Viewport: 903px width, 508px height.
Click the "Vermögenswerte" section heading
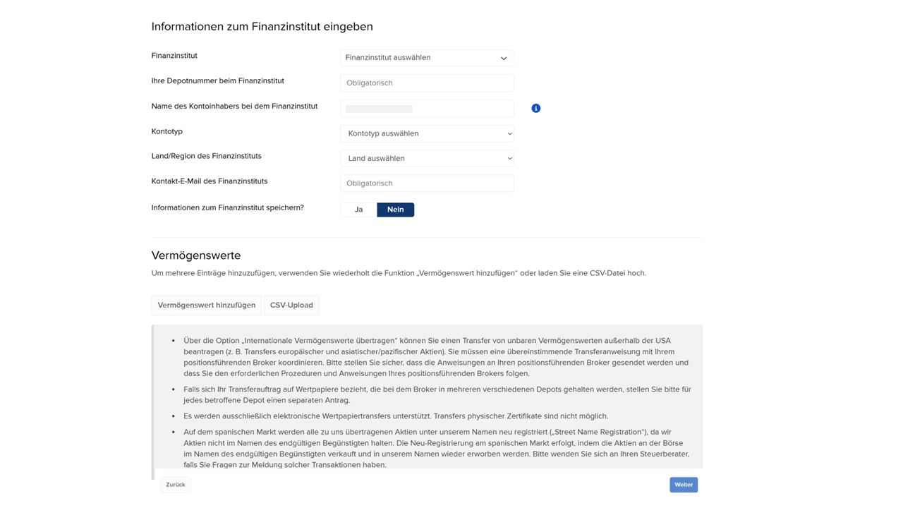click(x=196, y=255)
